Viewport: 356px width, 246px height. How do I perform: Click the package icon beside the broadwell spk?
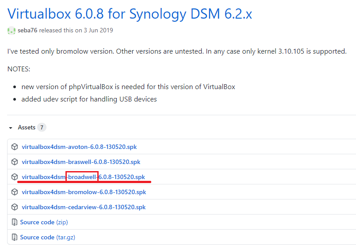[15, 177]
